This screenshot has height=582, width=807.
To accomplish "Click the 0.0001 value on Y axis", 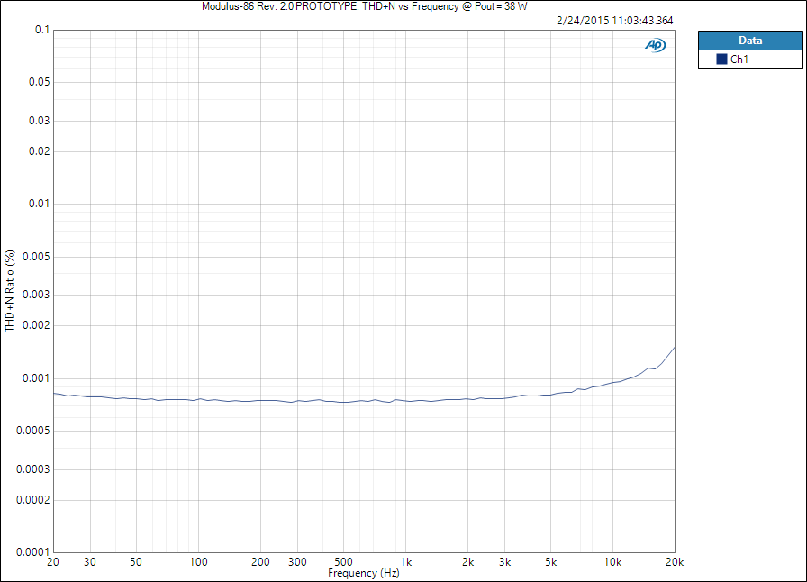I will [x=33, y=552].
